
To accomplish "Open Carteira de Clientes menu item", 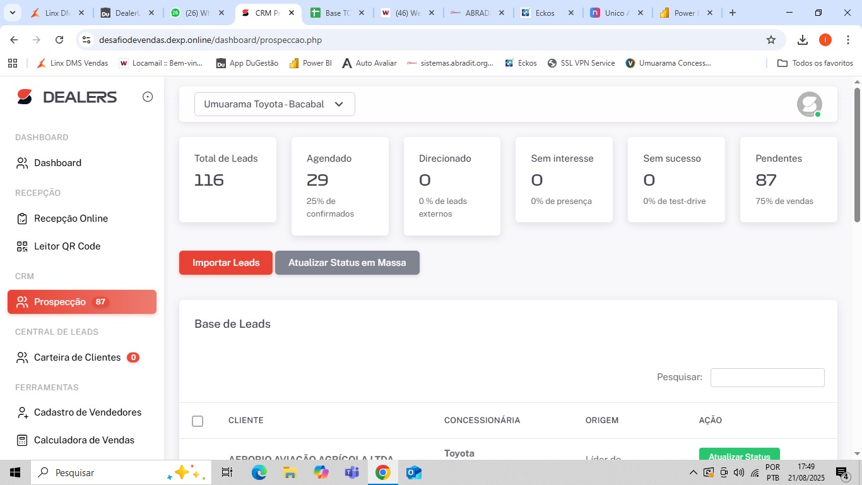I will click(x=77, y=357).
